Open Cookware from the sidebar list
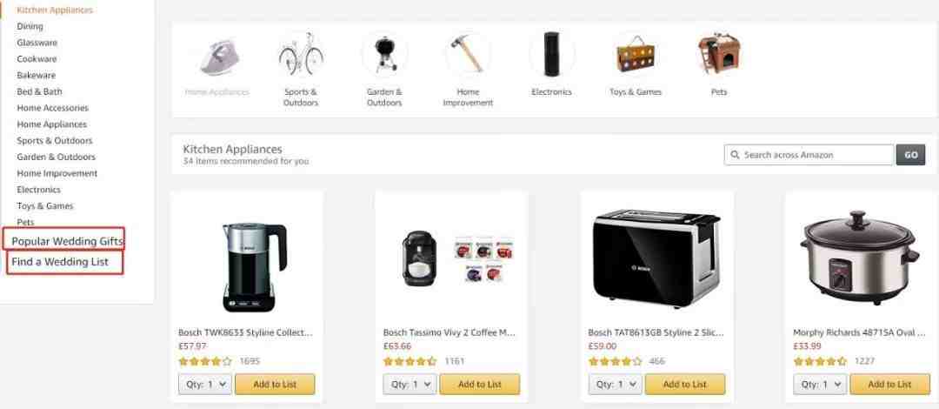Viewport: 939px width, 409px height. tap(37, 59)
